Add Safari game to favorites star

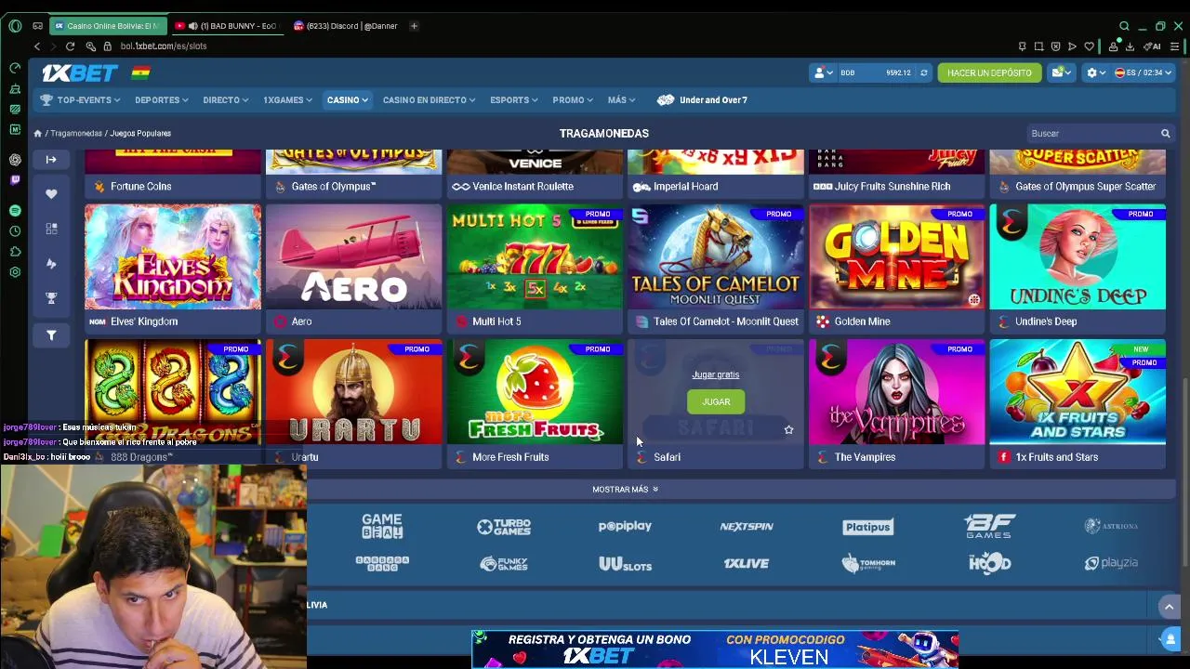pyautogui.click(x=788, y=429)
